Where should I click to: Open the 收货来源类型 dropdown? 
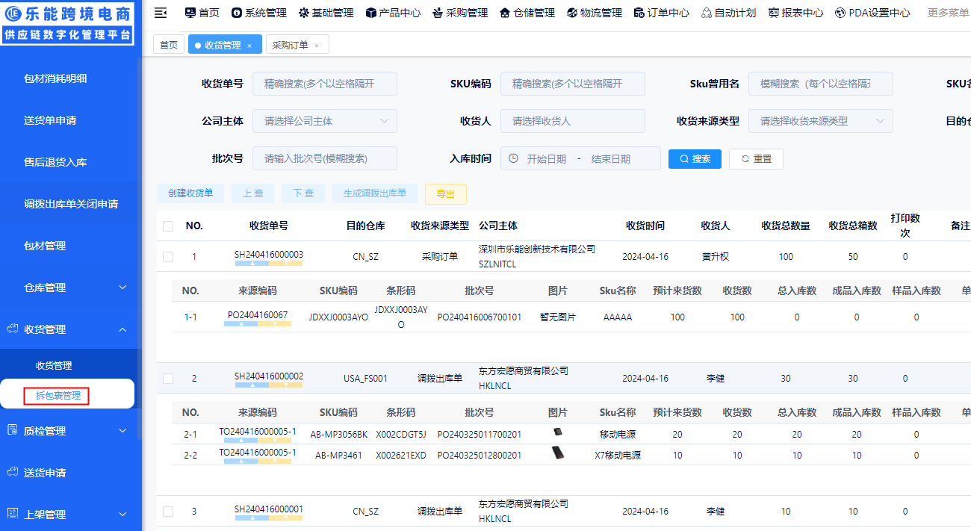[x=820, y=120]
